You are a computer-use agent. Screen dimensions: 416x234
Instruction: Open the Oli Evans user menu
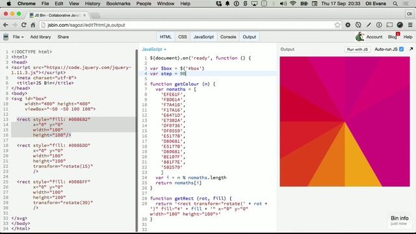[376, 4]
